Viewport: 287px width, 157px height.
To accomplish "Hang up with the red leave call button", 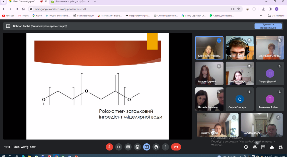I will (176, 147).
